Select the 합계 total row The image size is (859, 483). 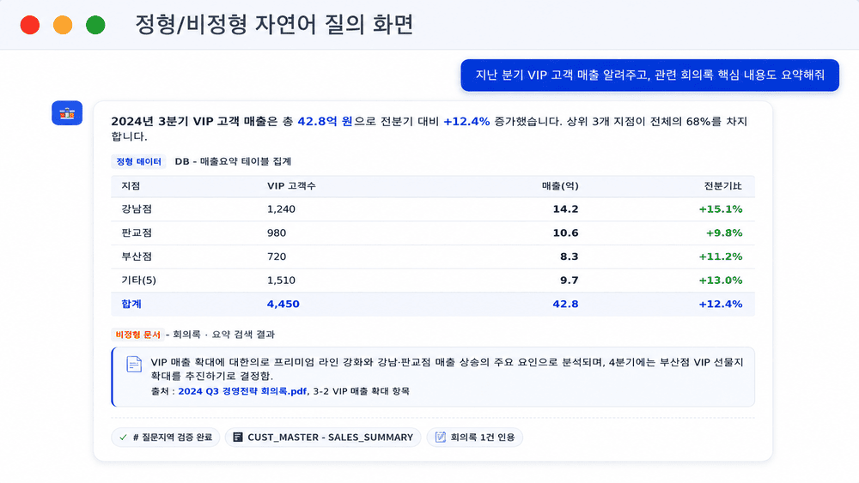433,305
